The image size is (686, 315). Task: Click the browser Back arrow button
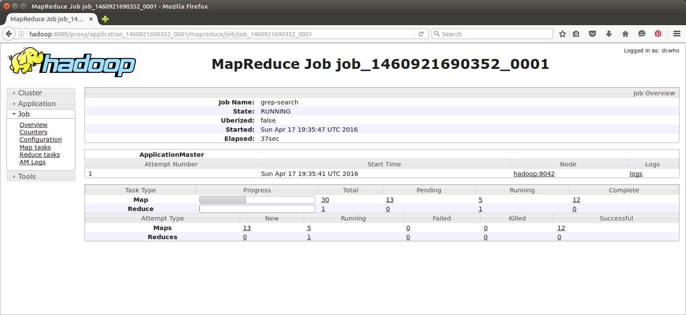9,34
